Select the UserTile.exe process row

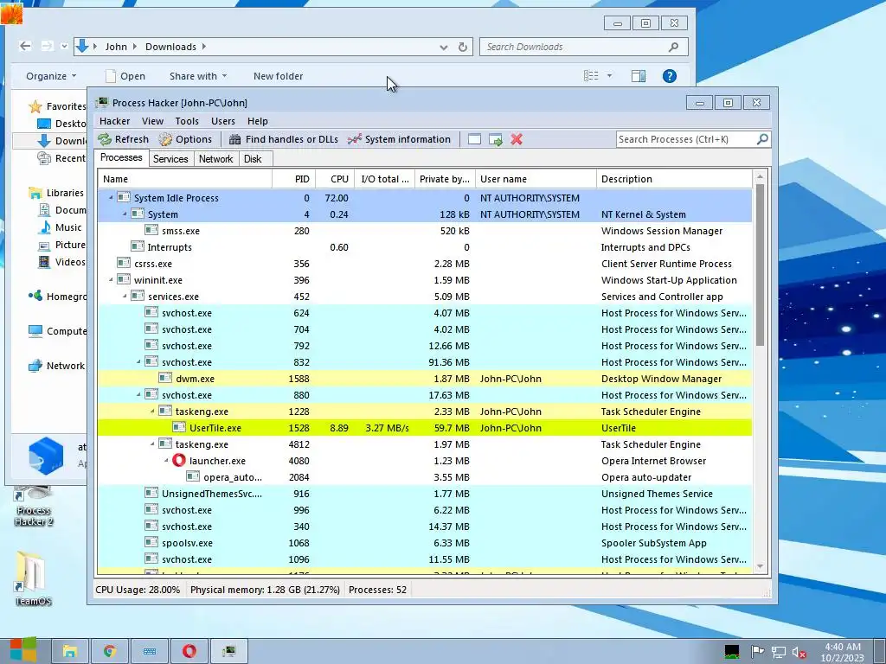click(425, 428)
